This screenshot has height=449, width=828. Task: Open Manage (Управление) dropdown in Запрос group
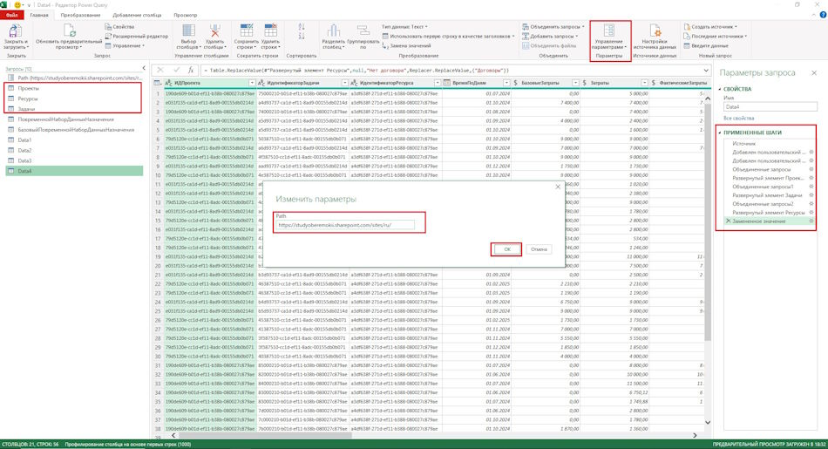pos(125,45)
